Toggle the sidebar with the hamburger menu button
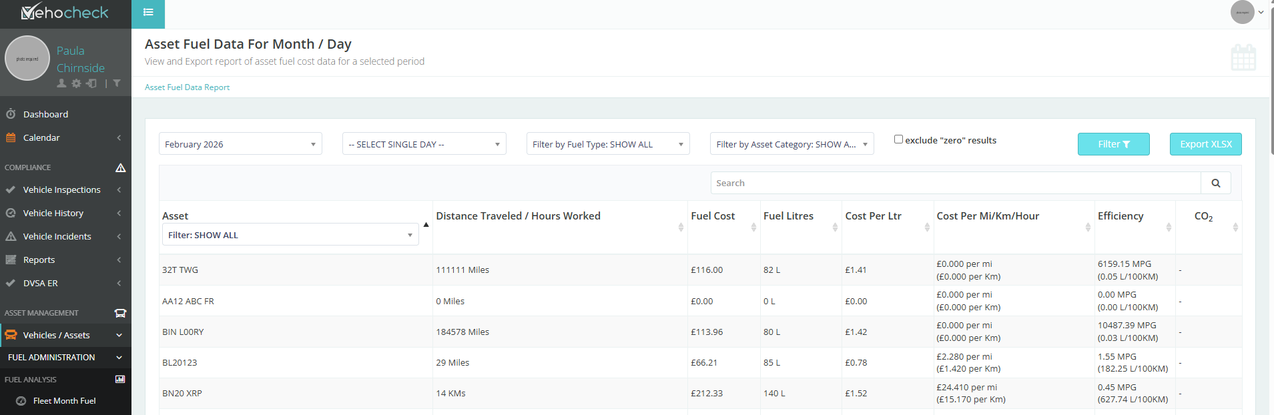This screenshot has height=415, width=1274. tap(148, 13)
